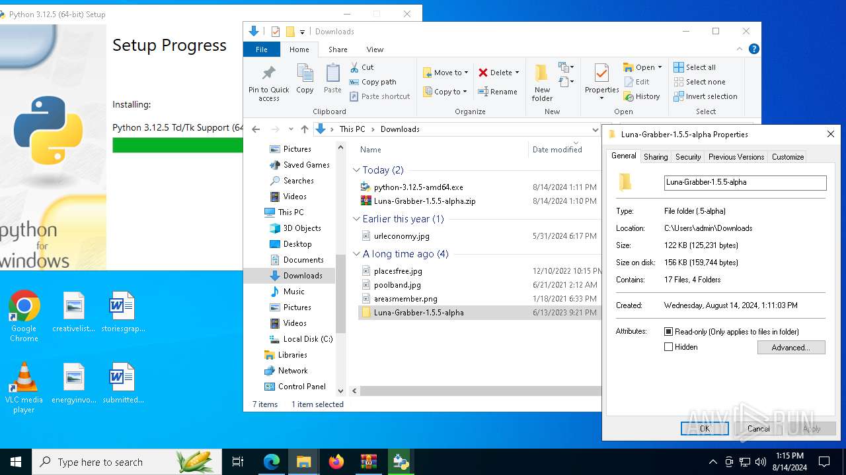Expand the Move to dropdown
The height and width of the screenshot is (475, 846).
click(466, 73)
